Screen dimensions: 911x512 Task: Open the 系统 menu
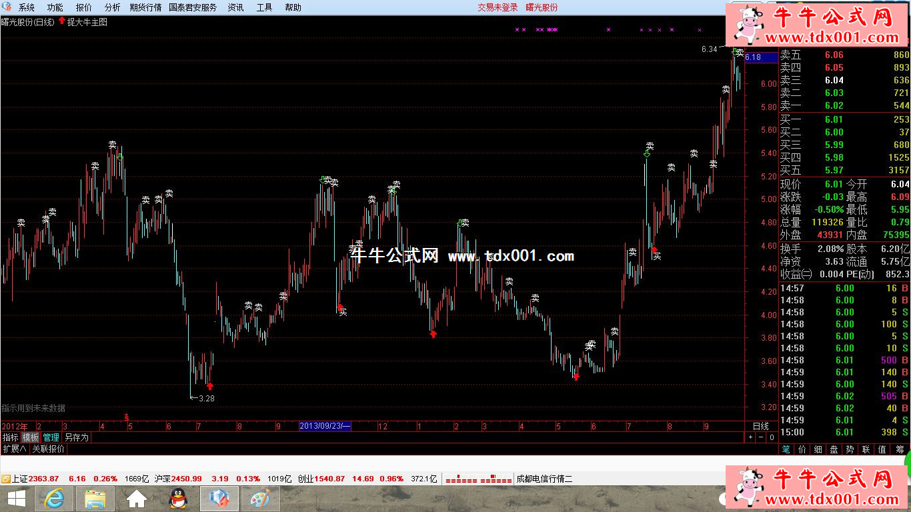pyautogui.click(x=26, y=7)
